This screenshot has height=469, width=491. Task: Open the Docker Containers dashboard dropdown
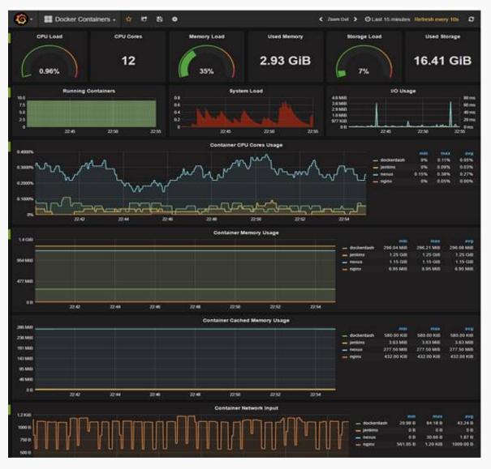point(80,19)
